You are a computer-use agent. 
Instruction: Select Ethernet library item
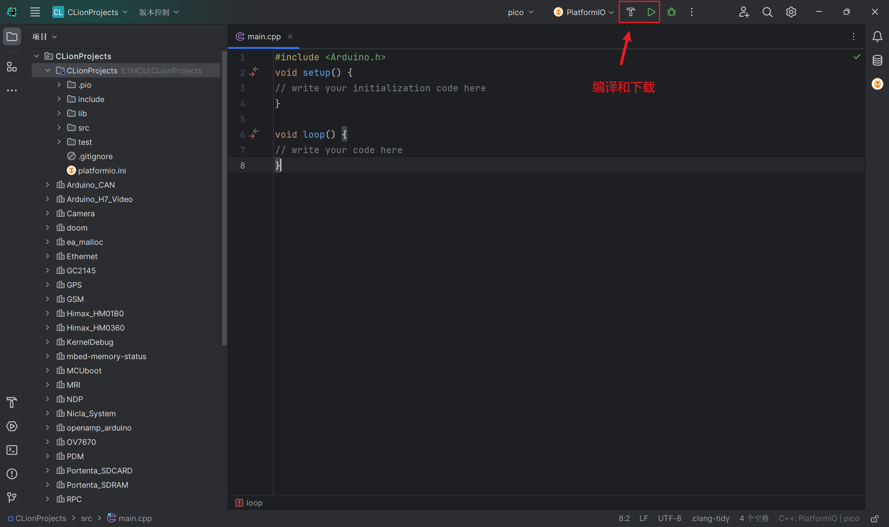[82, 256]
